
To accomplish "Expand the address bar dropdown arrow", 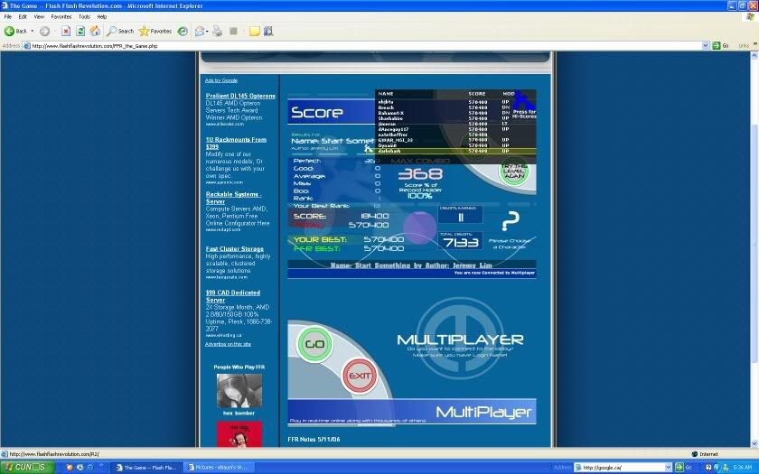I will pos(707,45).
